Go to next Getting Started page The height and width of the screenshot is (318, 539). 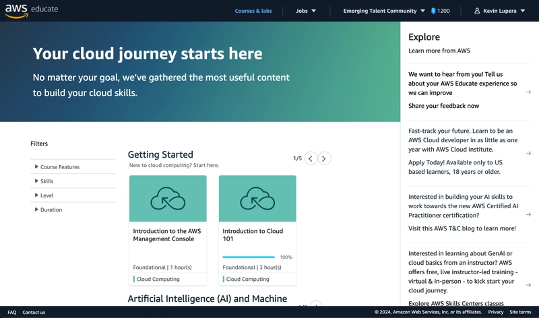coord(324,158)
